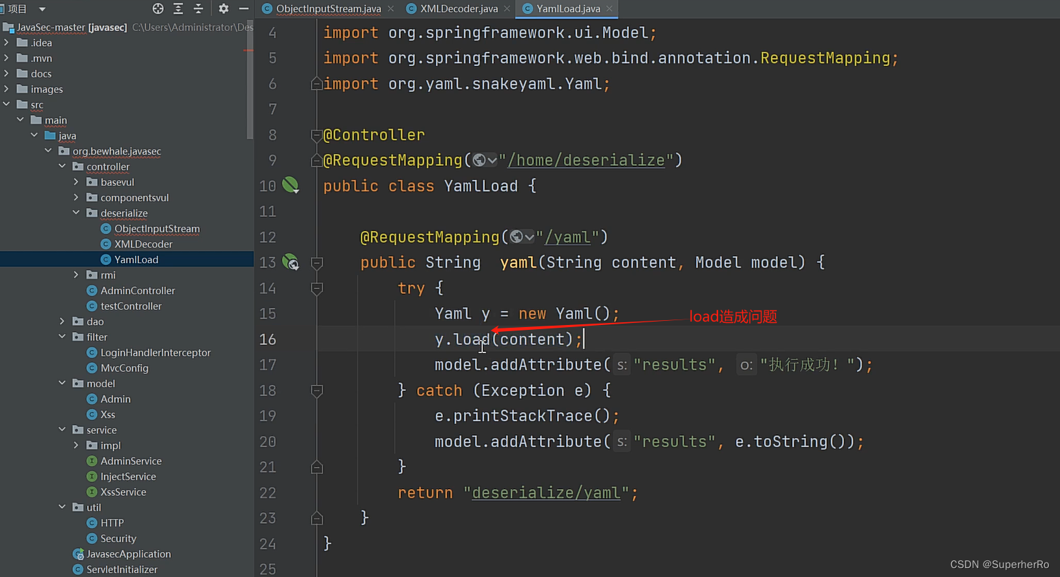This screenshot has width=1060, height=577.
Task: Expand the componentsvul package
Action: 76,198
